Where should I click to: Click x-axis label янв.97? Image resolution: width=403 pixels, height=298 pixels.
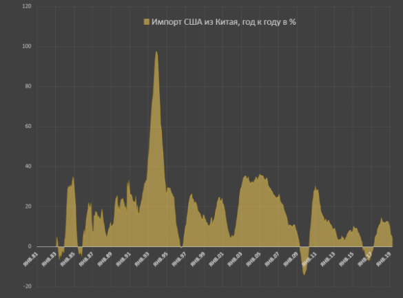(x=179, y=259)
